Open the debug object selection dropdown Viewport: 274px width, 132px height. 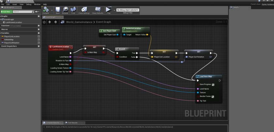click(x=128, y=10)
